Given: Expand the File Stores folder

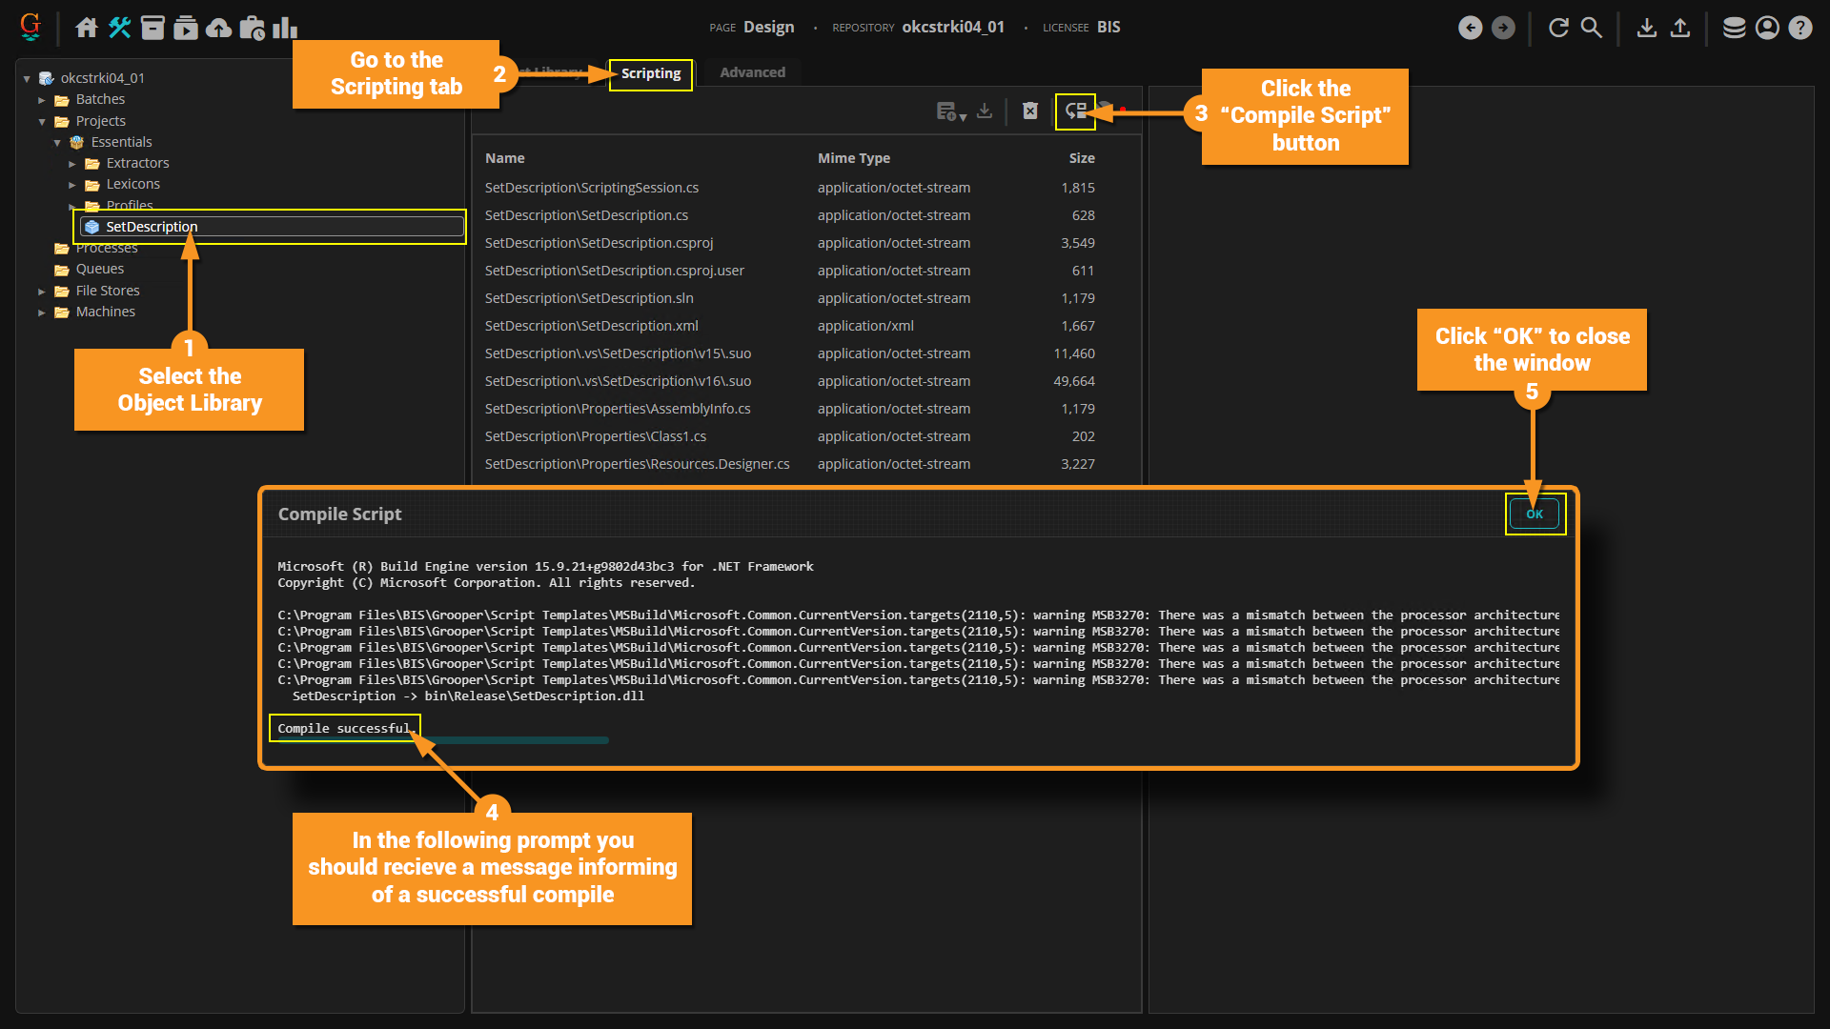Looking at the screenshot, I should click(42, 292).
